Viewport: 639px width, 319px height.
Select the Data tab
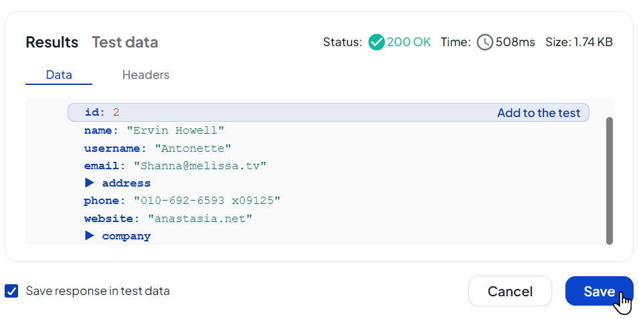59,75
